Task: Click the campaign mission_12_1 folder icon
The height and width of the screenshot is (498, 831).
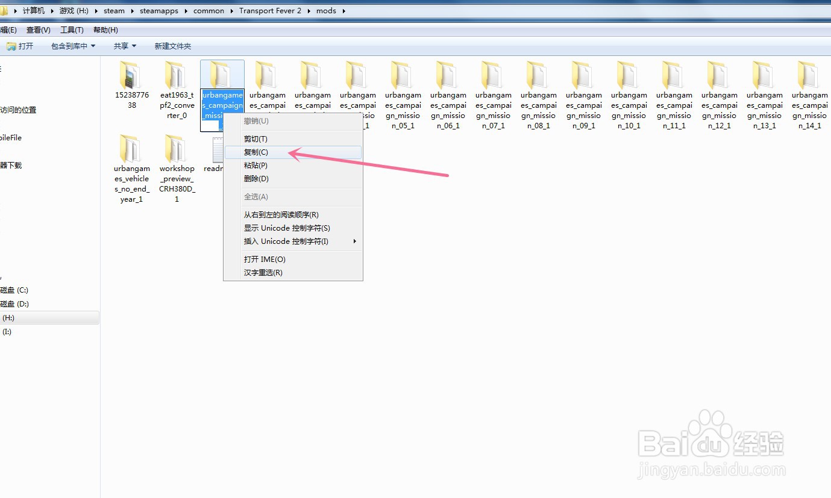Action: (x=718, y=75)
